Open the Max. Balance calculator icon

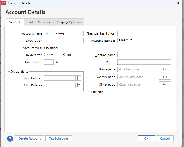coord(79,78)
